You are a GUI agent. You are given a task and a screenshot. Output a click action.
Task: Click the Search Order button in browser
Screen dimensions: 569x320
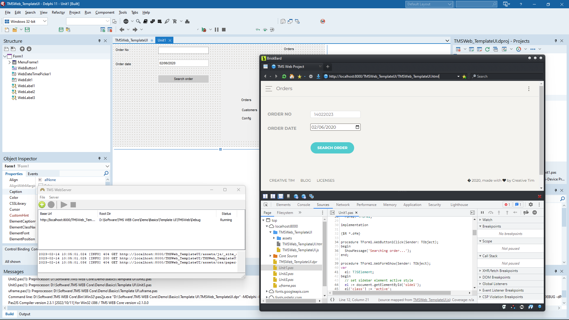[332, 148]
